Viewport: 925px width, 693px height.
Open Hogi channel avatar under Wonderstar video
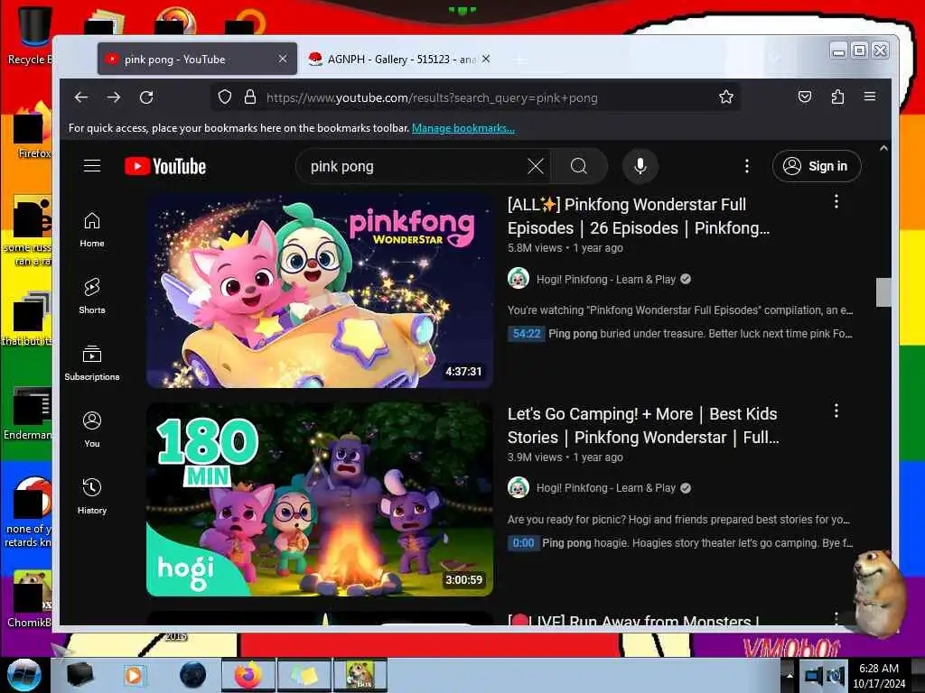click(x=519, y=279)
